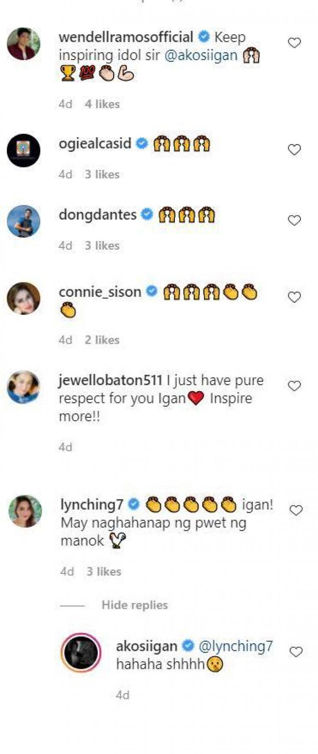Viewport: 318px width, 754px height.
Task: Like wendellramosofficial's comment with the heart
Action: pos(294,43)
